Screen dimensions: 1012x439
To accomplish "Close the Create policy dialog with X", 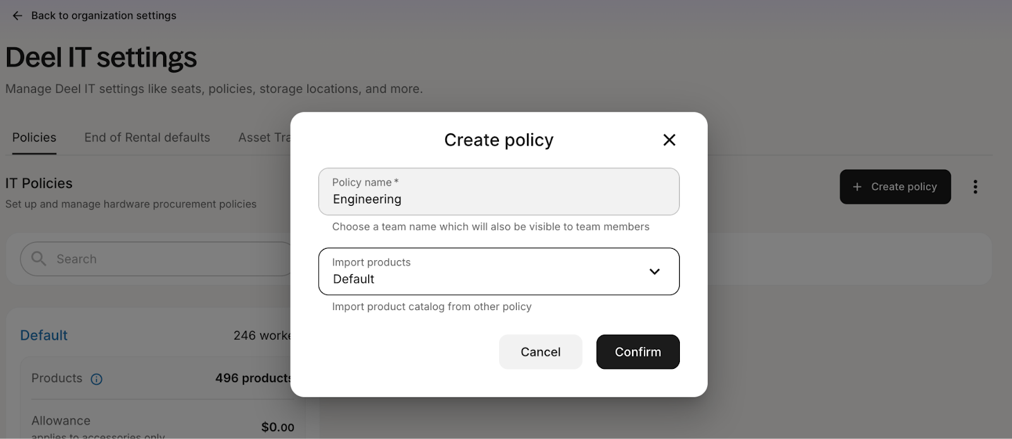I will point(669,140).
